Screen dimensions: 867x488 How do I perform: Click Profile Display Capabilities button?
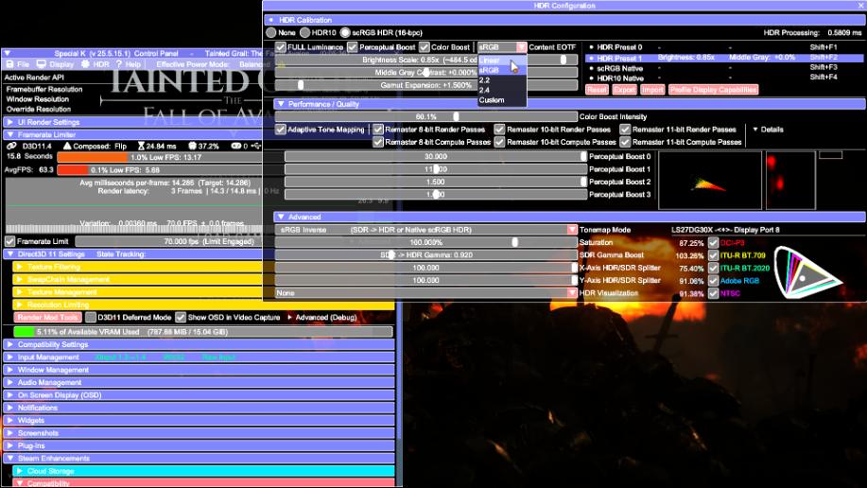(713, 90)
